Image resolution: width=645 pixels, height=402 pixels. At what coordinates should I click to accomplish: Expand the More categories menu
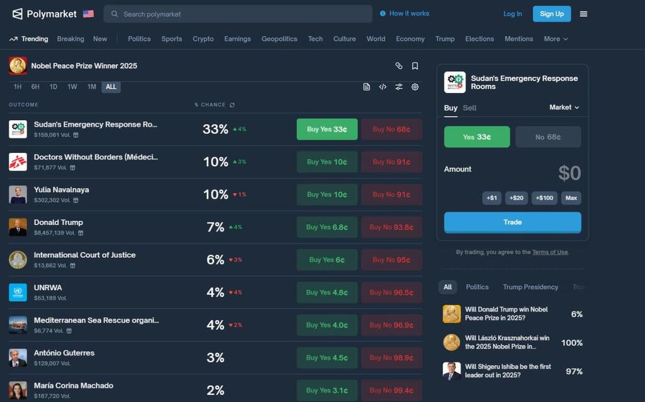coord(556,39)
